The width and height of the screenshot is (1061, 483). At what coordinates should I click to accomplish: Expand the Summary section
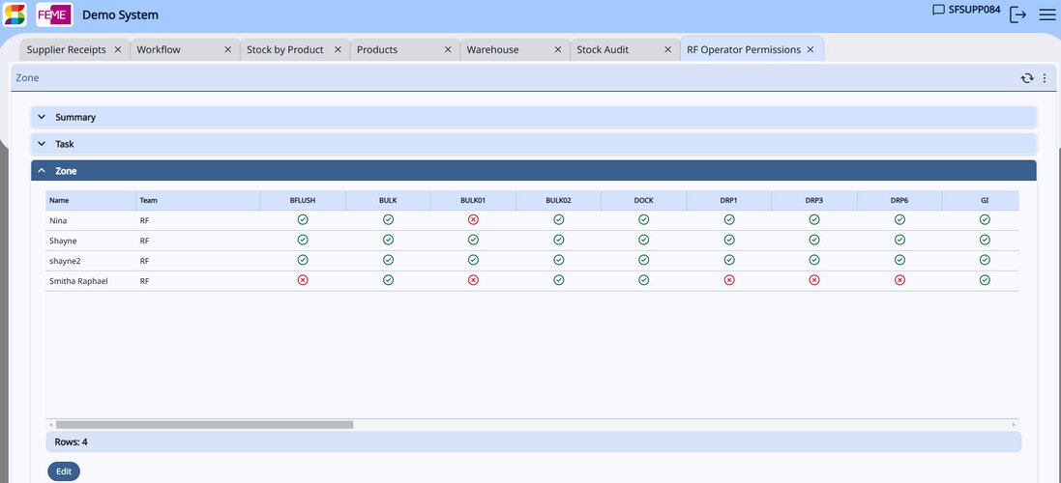75,117
